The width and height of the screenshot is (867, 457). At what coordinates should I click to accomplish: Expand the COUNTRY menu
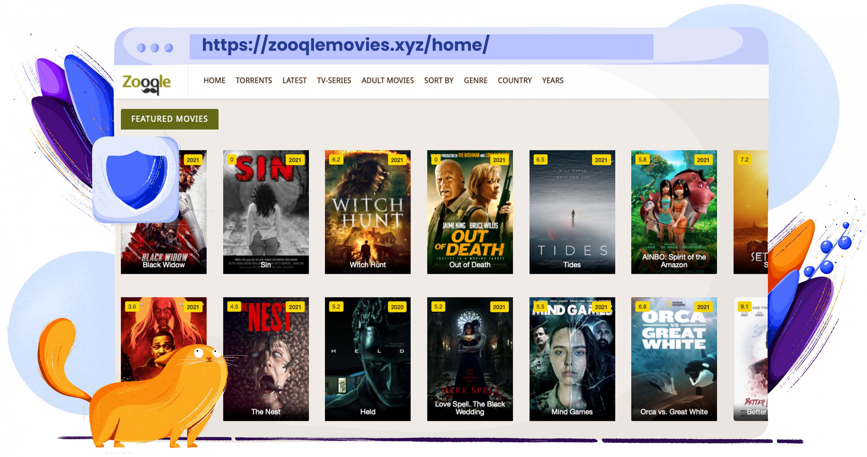[x=514, y=81]
